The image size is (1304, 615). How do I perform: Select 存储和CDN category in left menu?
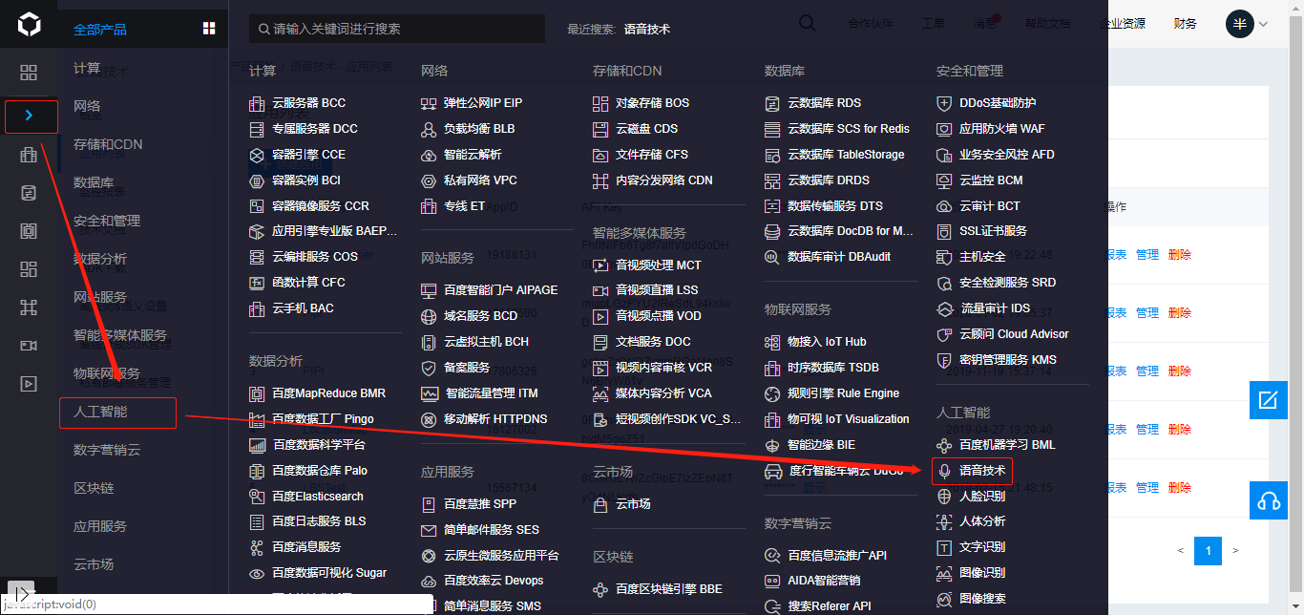tap(108, 144)
